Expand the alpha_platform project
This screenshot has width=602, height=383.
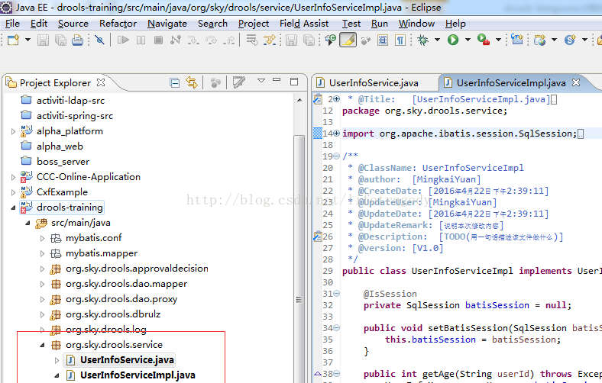[x=13, y=131]
